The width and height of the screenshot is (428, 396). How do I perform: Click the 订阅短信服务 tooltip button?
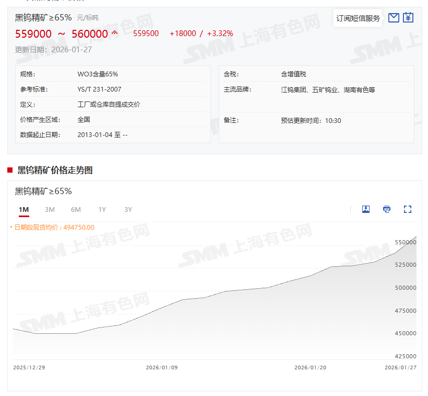coord(358,18)
